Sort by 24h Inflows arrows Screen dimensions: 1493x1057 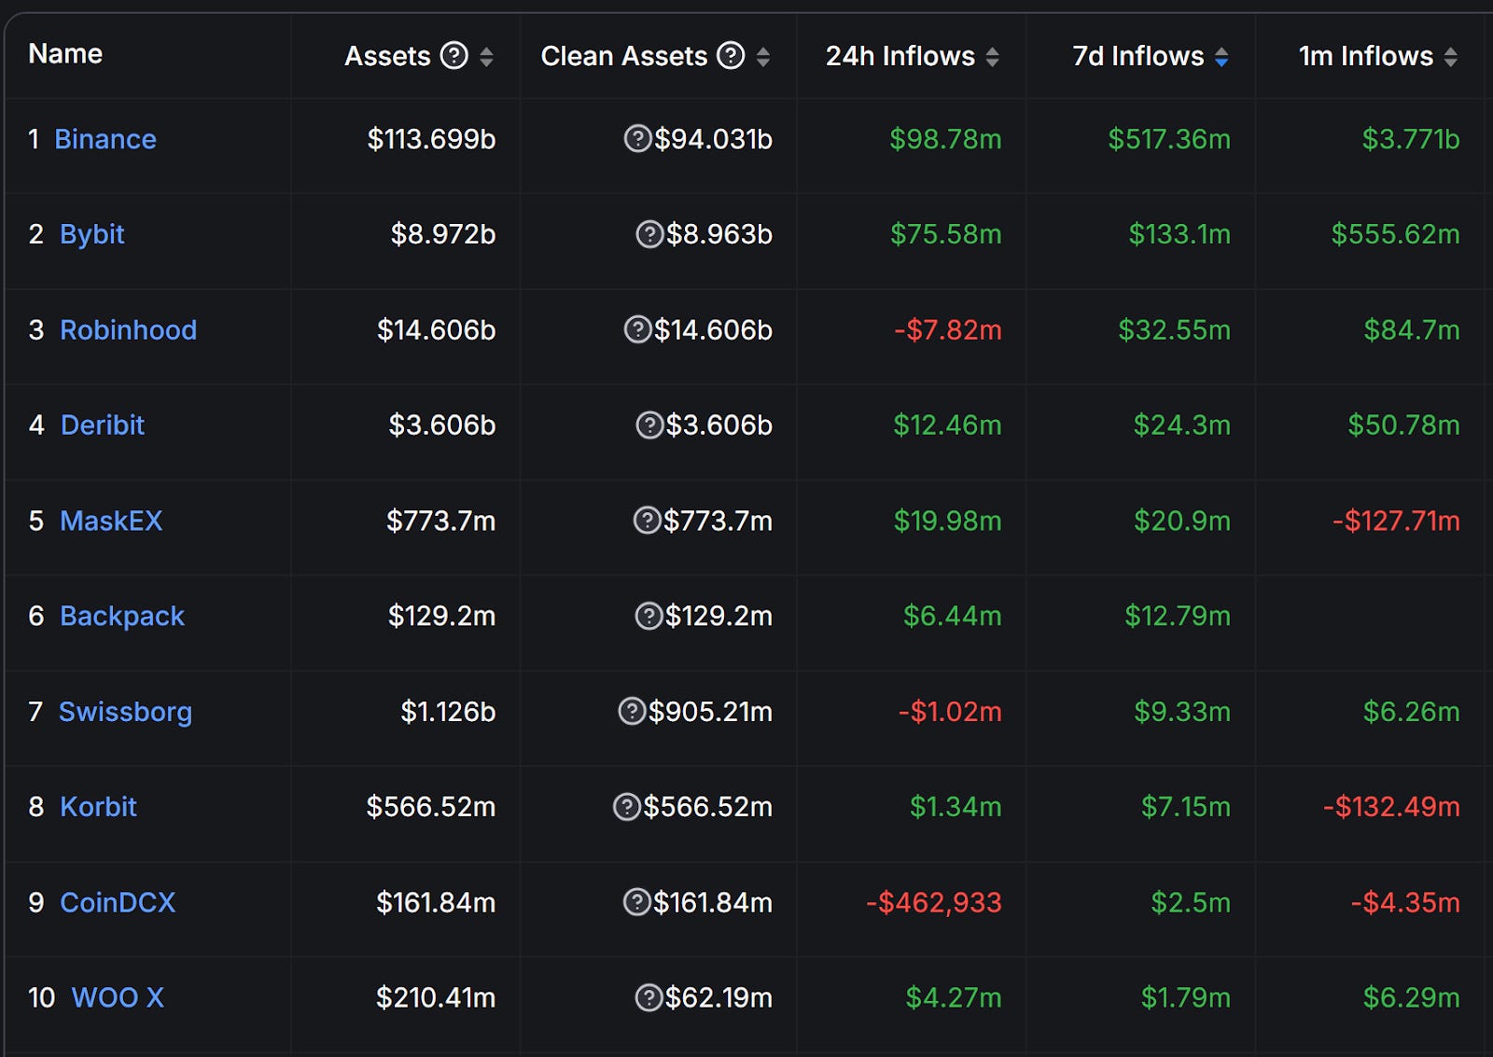pos(992,57)
